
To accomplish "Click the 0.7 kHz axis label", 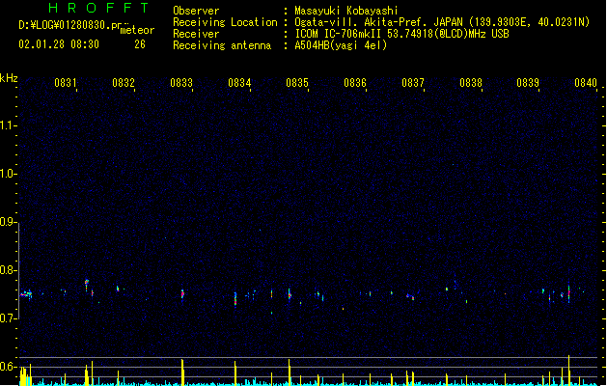I will click(x=9, y=318).
